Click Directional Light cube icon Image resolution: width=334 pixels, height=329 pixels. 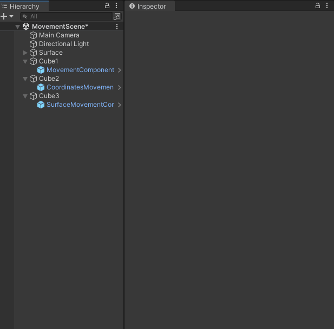pyautogui.click(x=33, y=44)
